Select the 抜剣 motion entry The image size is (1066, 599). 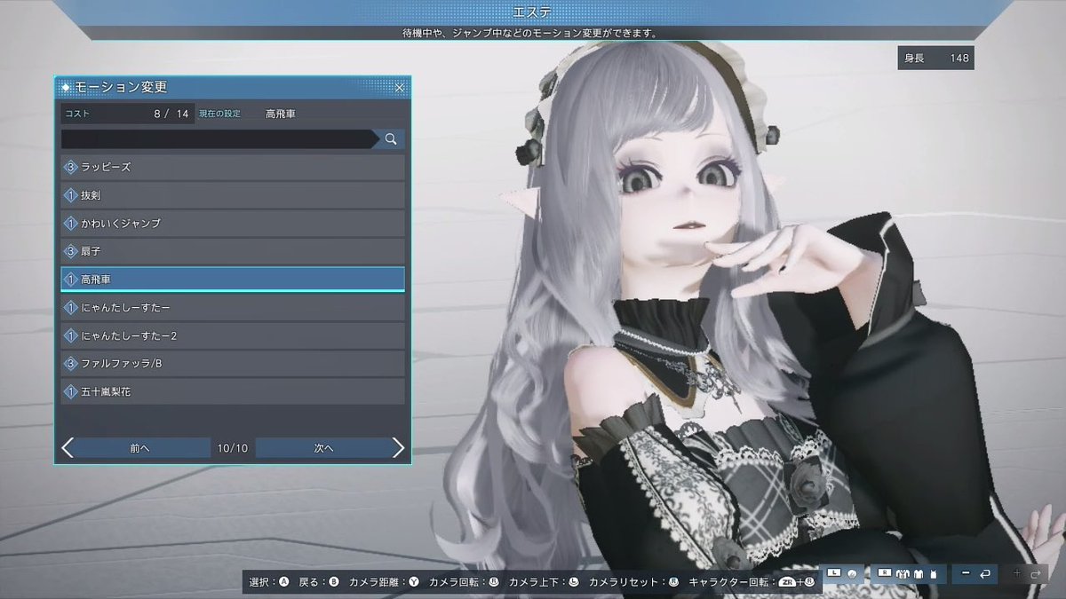233,195
